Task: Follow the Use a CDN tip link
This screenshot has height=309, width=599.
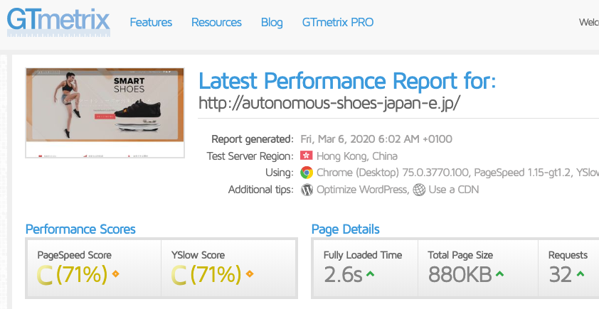Action: click(453, 190)
